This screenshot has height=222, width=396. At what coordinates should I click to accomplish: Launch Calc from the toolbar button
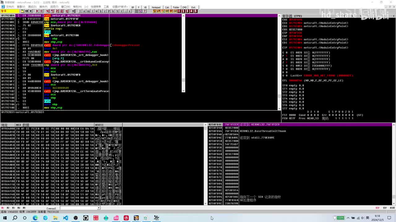(x=167, y=7)
